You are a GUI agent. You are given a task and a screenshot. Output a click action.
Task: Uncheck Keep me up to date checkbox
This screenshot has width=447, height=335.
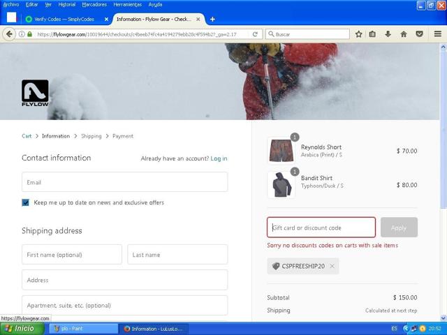coord(25,202)
